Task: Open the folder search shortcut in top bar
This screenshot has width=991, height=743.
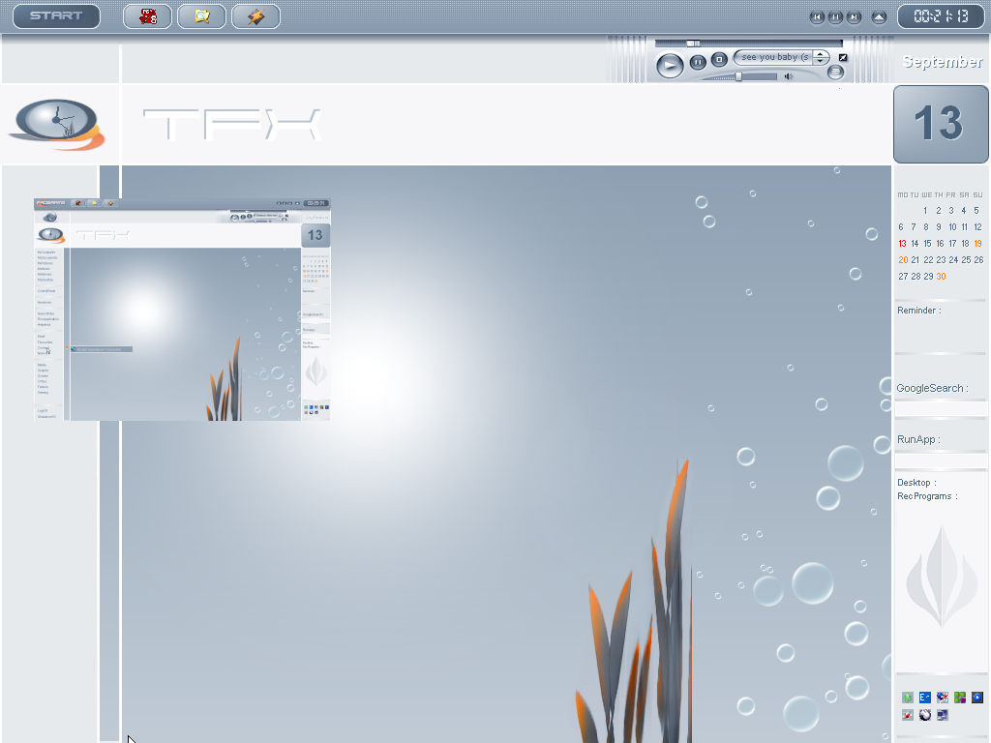Action: [x=201, y=16]
